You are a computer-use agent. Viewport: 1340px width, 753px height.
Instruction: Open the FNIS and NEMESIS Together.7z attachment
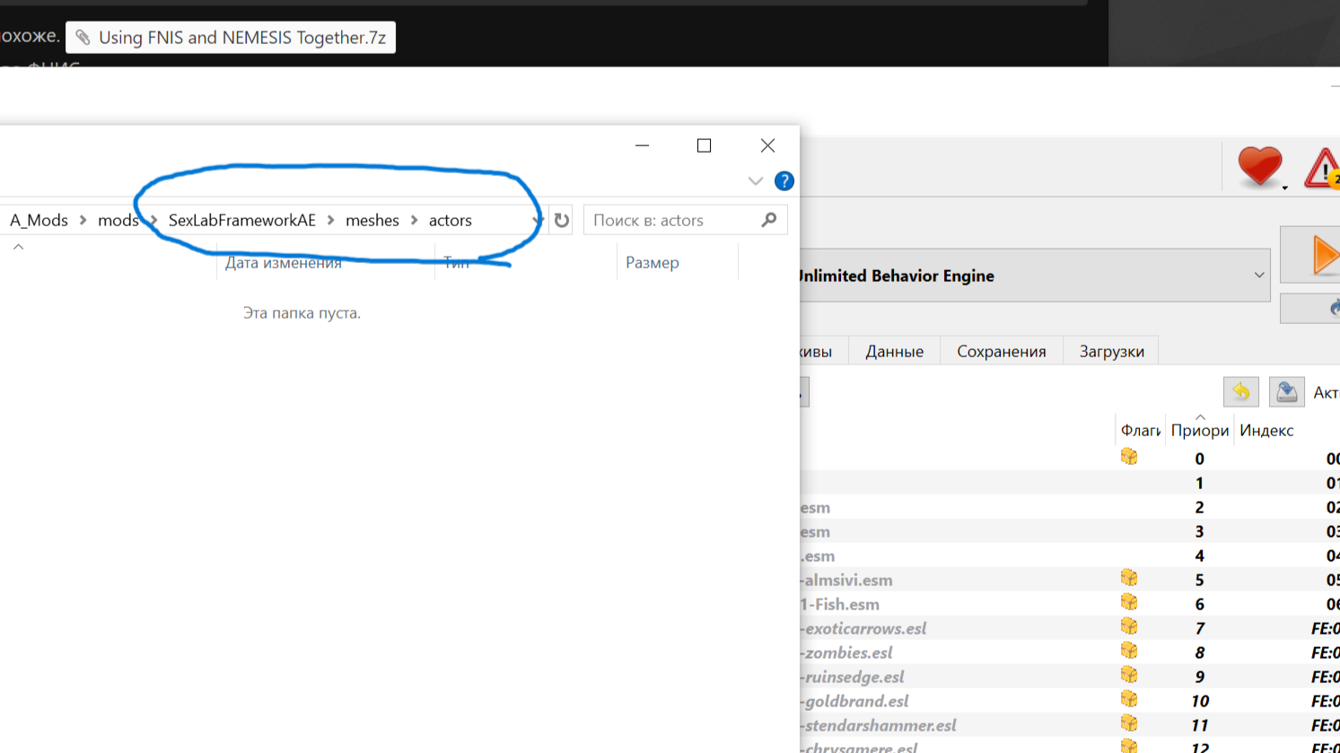[x=241, y=38]
